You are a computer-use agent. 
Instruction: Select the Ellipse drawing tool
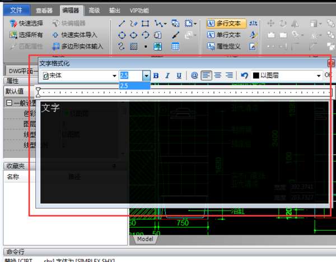pos(134,35)
